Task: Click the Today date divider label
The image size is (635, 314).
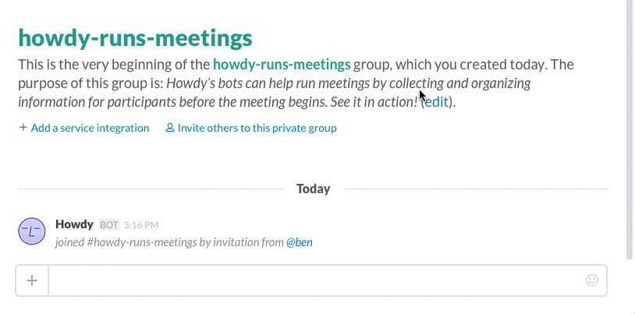Action: point(313,189)
